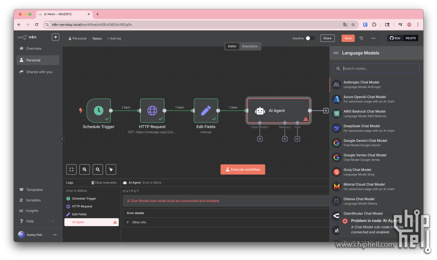Bookmark the page with the star icon
Screen dimensions: 437x260
coord(353,25)
